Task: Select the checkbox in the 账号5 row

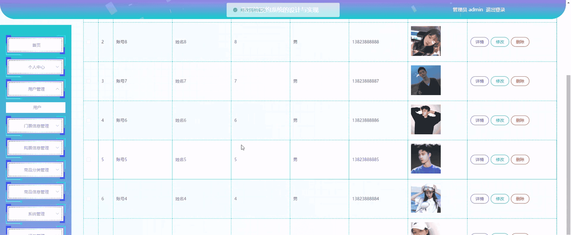Action: point(88,160)
